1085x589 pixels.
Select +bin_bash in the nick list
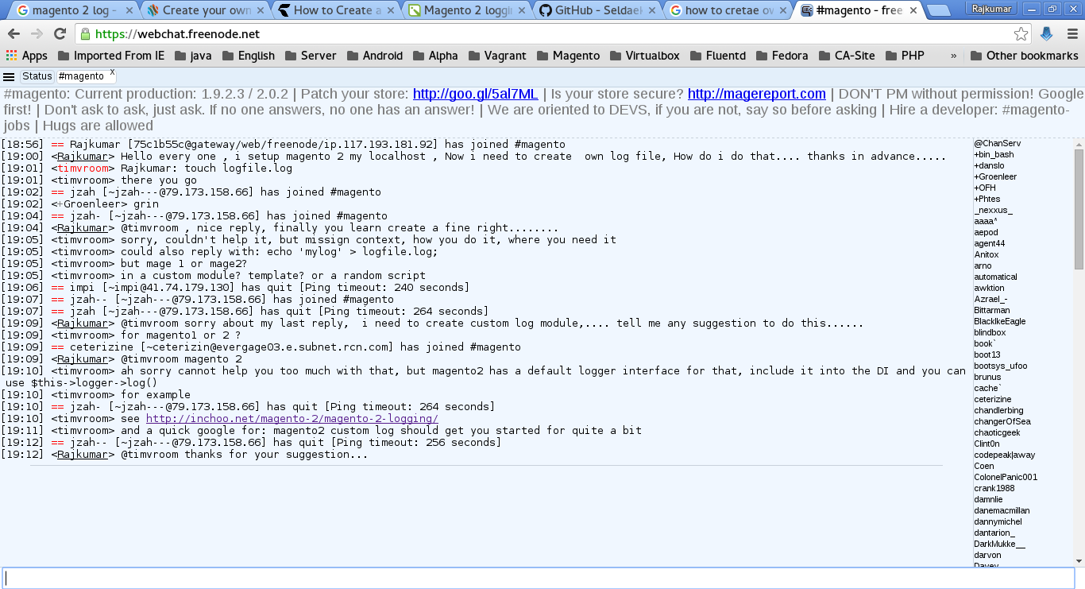pos(994,154)
